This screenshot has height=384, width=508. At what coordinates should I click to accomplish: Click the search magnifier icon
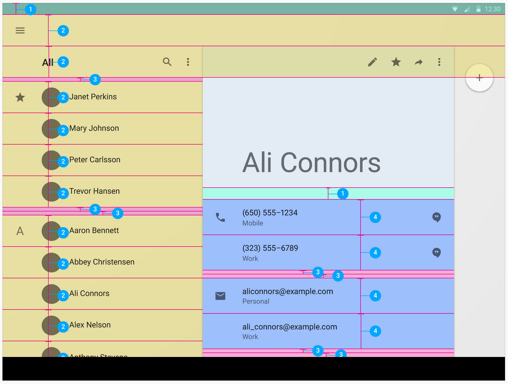[167, 61]
